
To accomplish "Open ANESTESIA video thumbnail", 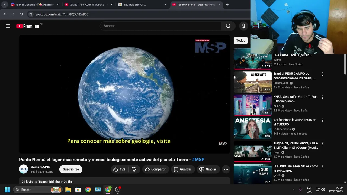I will 253,128.
